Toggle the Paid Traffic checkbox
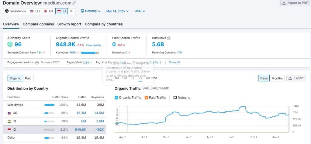This screenshot has width=311, height=144. [146, 97]
